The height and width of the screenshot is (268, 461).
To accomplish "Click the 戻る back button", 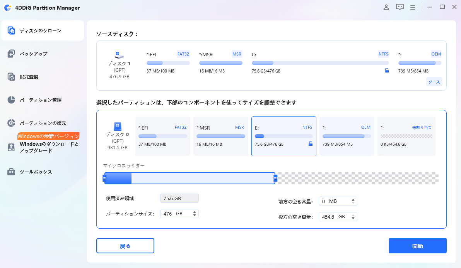I will (x=125, y=246).
